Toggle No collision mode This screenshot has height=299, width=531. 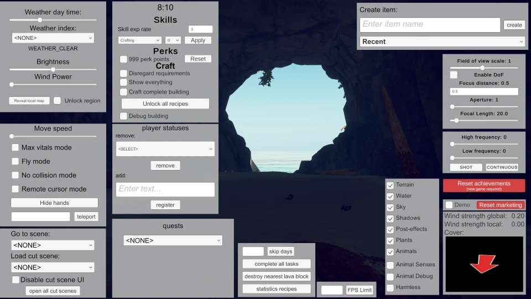click(15, 175)
